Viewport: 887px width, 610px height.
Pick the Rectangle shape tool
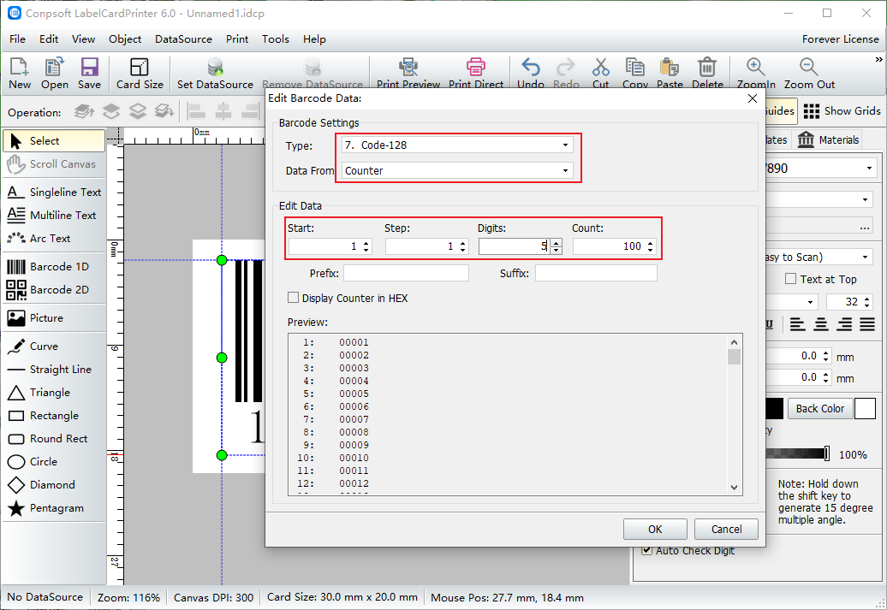click(54, 416)
